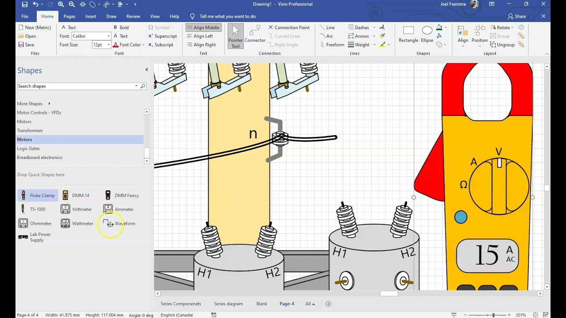Adjust the zoom slider in status bar

click(x=493, y=315)
